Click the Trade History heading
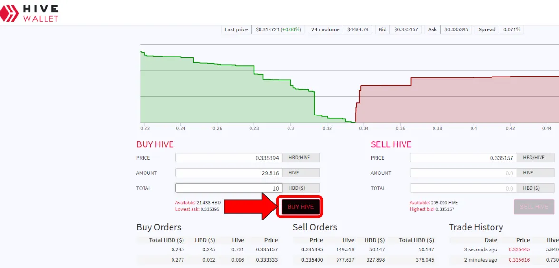Viewport: 559px width, 268px height. click(476, 227)
